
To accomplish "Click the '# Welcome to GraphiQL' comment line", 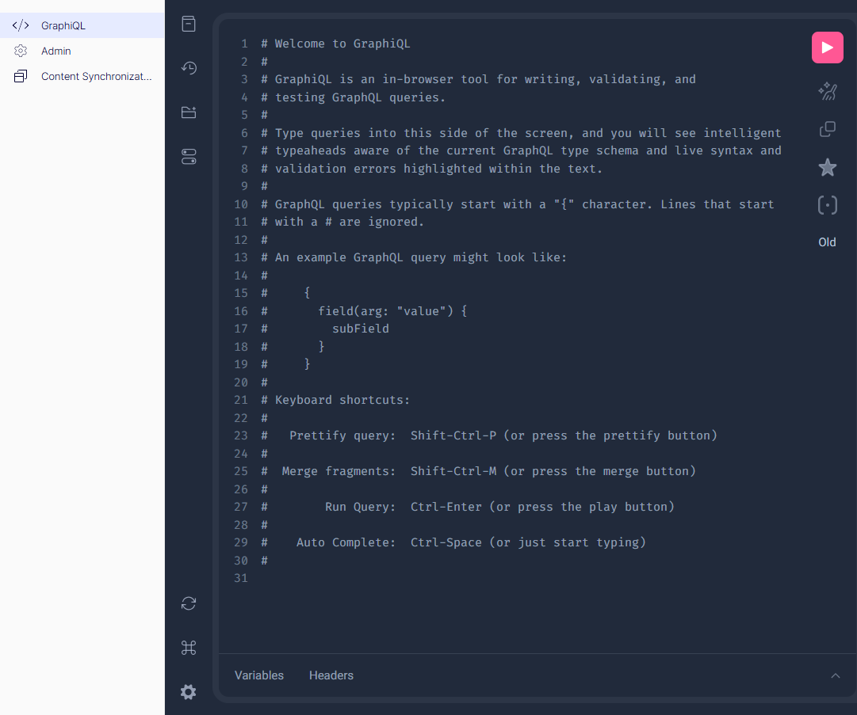I will [x=335, y=44].
